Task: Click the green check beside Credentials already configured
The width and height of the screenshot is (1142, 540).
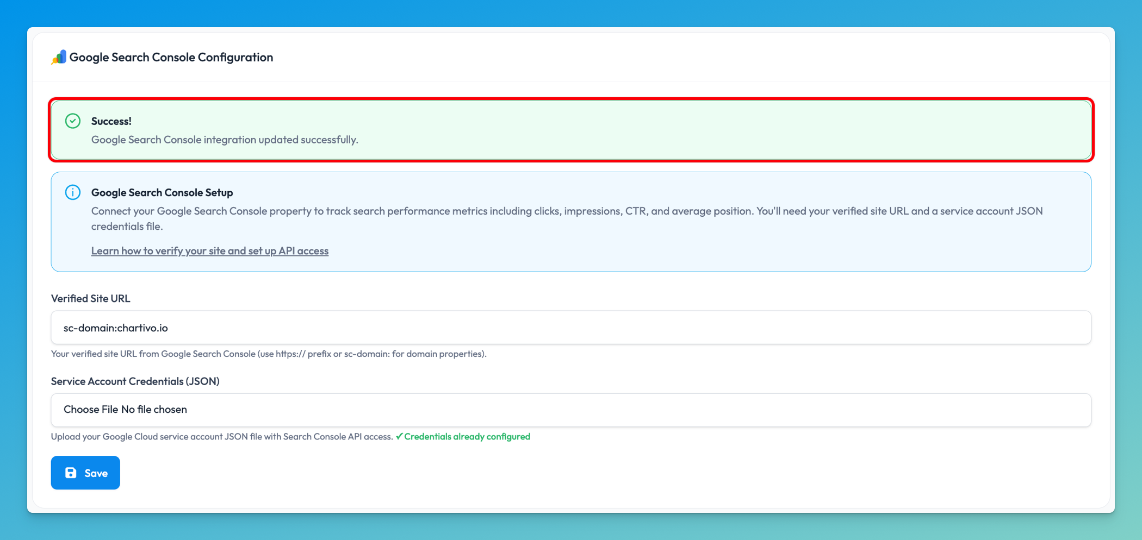Action: pos(399,436)
